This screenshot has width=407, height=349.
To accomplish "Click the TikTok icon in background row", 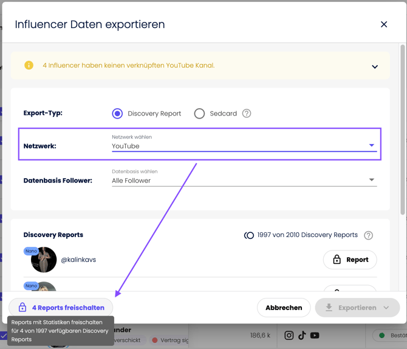I will click(302, 335).
